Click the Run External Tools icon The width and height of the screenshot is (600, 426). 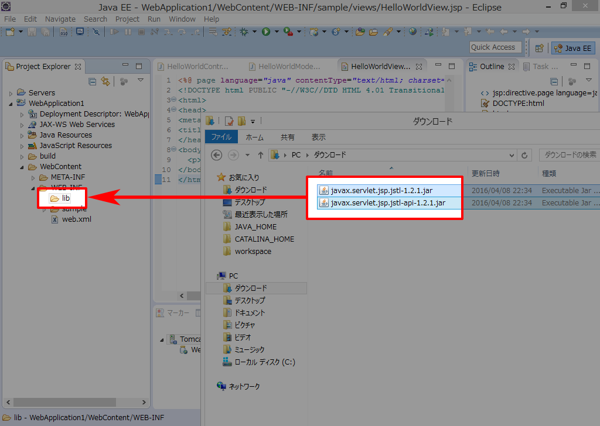[x=288, y=32]
